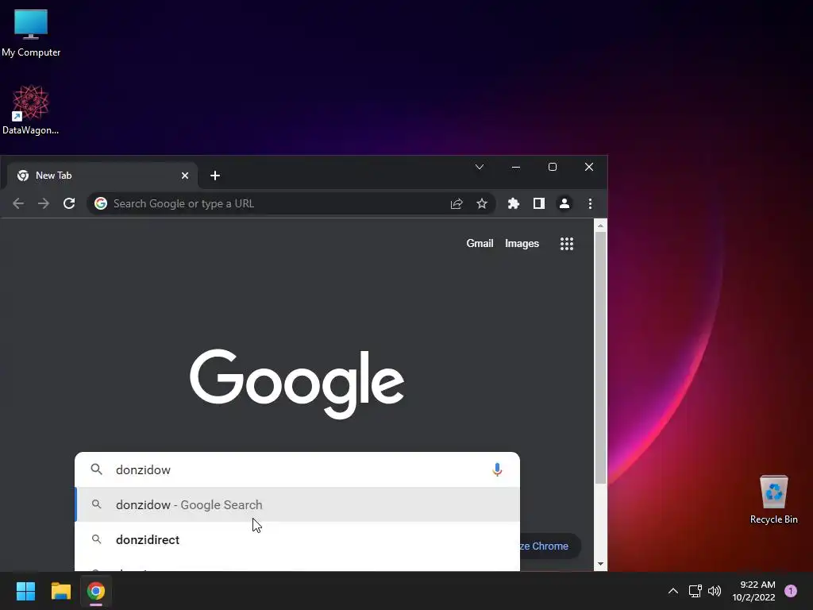
Task: Minimize the Chrome window
Action: coord(516,167)
